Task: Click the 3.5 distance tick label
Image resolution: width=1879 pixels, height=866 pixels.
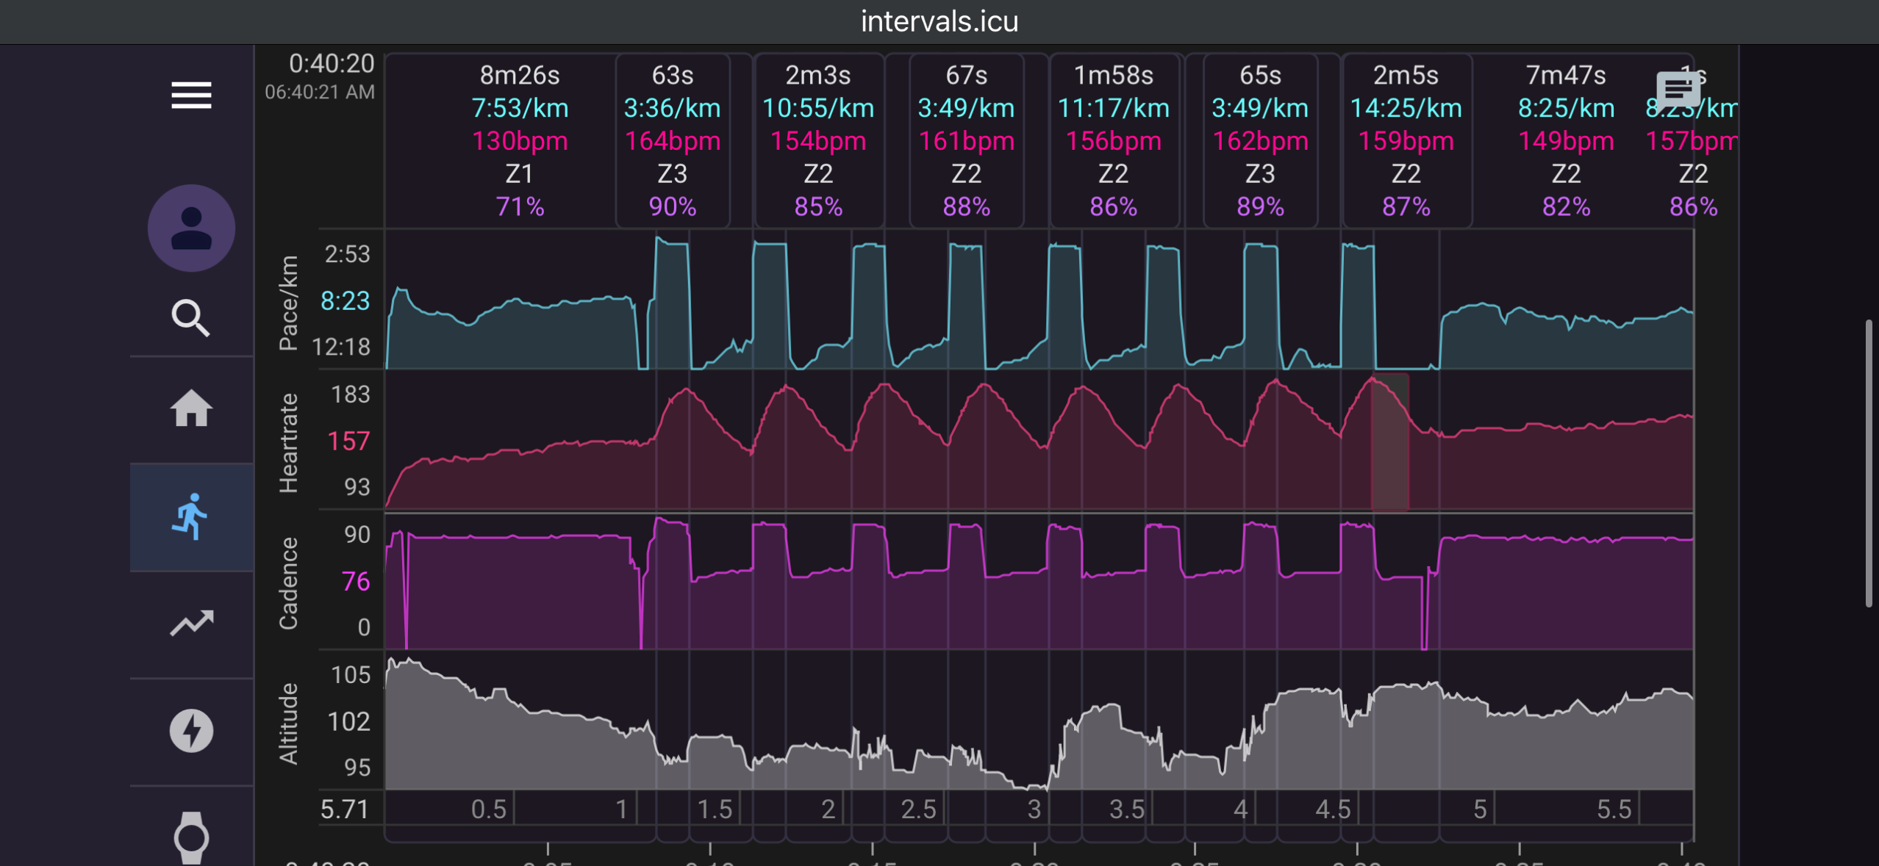Action: pyautogui.click(x=1127, y=809)
